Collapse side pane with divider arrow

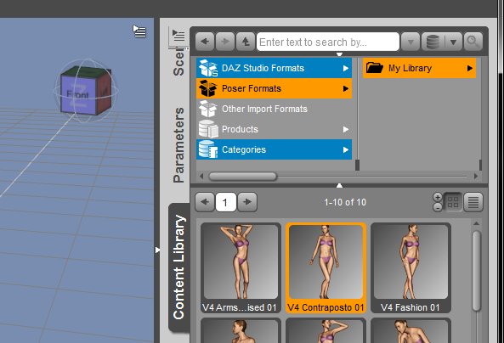click(157, 250)
